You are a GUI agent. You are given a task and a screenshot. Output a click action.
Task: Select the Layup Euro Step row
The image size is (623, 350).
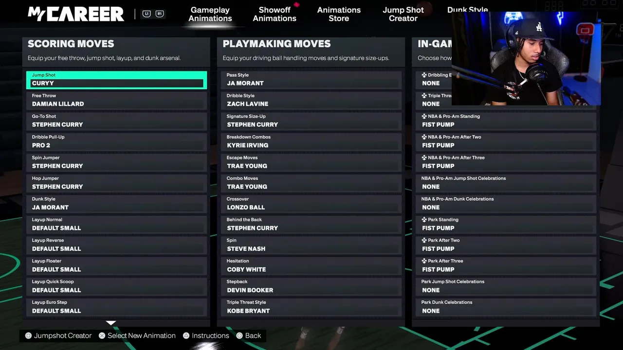pyautogui.click(x=116, y=307)
